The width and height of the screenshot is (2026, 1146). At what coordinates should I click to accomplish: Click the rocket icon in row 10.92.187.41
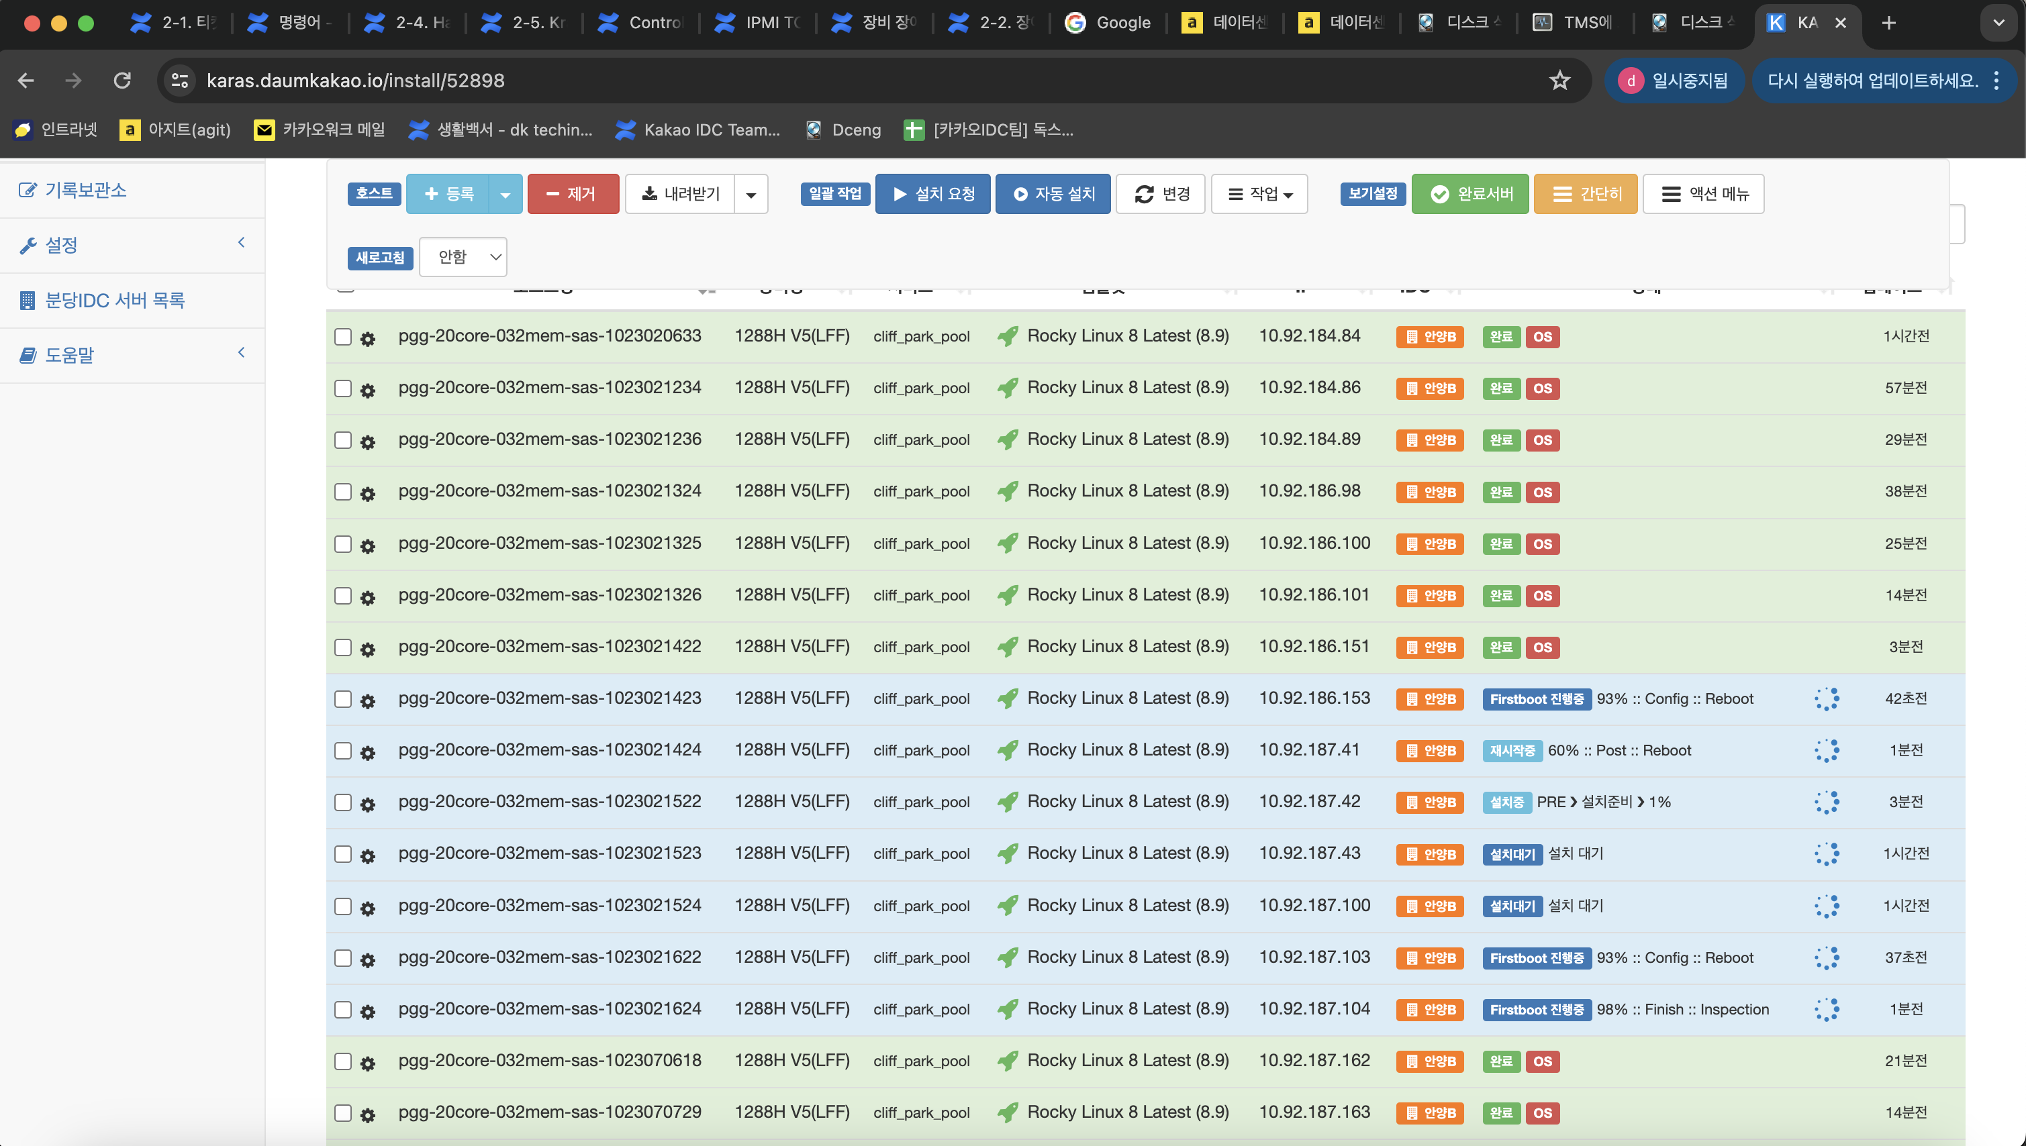click(x=1007, y=750)
